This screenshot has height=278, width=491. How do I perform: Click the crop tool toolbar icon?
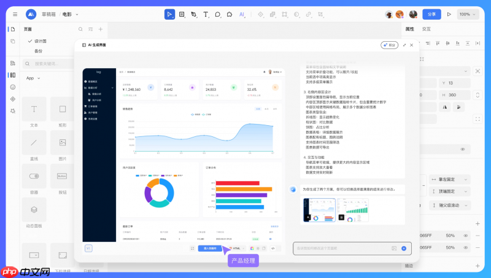click(320, 14)
